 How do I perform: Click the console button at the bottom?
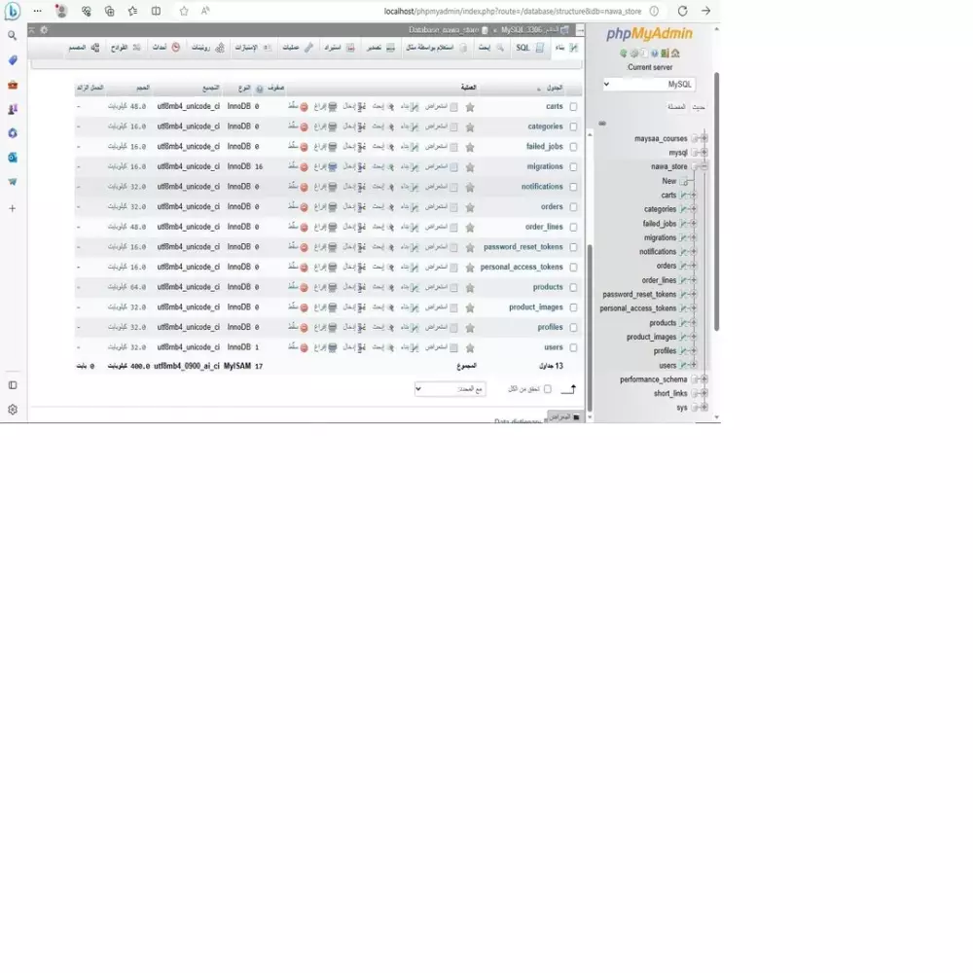pos(564,417)
